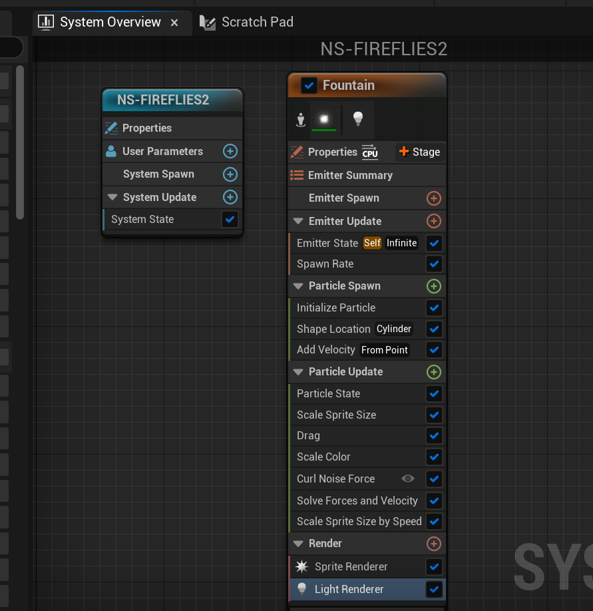Collapse the Particle Update section
This screenshot has height=611, width=593.
pos(298,372)
